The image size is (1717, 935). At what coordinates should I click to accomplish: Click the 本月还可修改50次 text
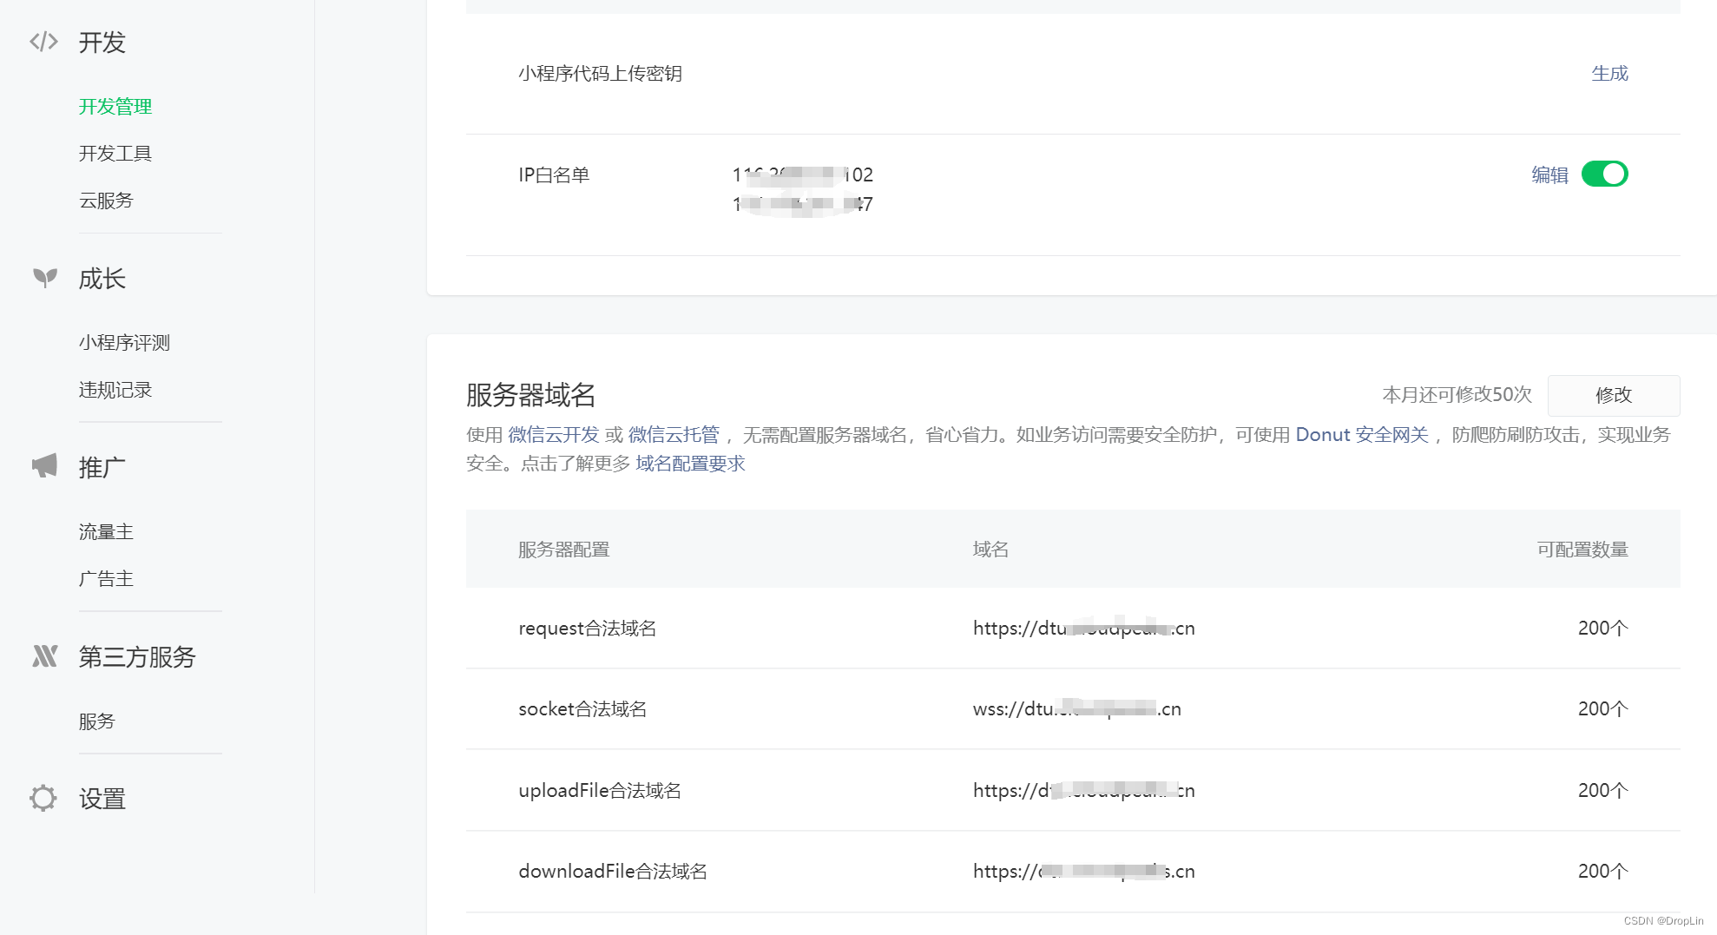[x=1457, y=395]
